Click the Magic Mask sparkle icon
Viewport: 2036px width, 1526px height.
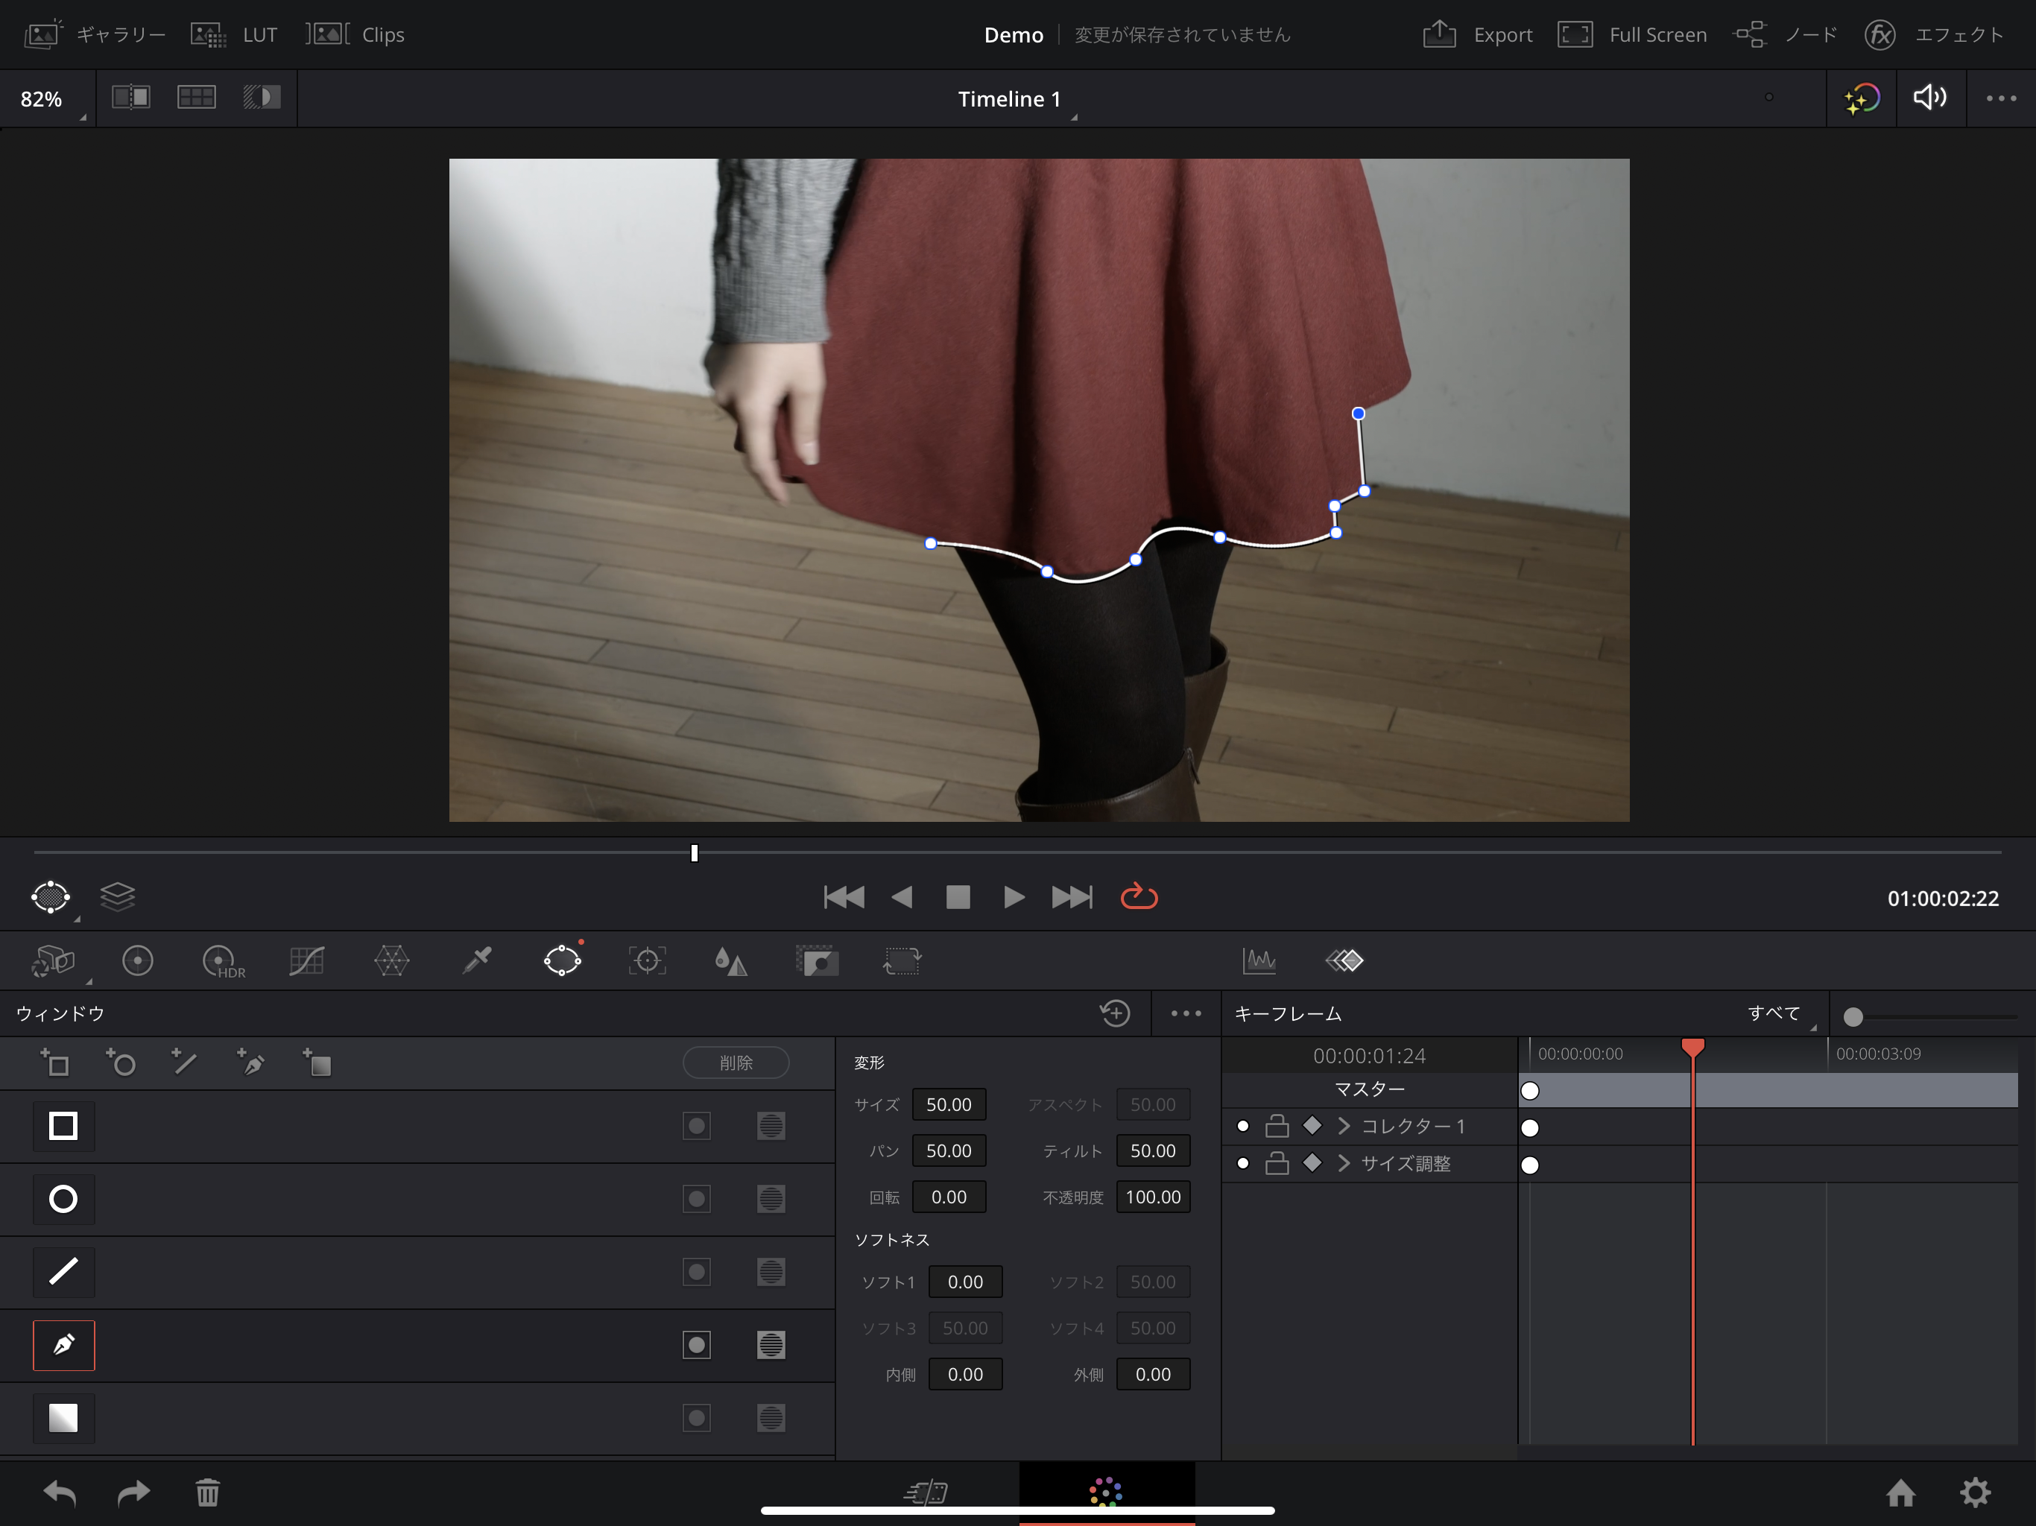tap(1861, 98)
